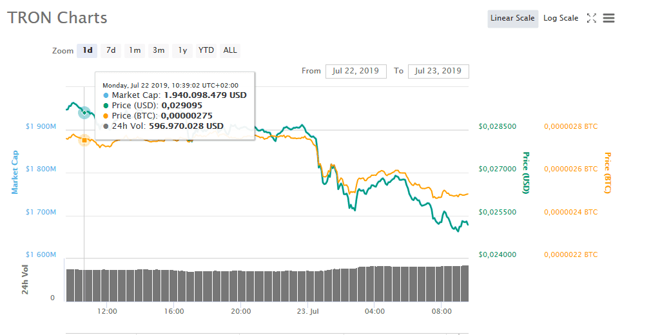Viewport: 651px width, 335px height.
Task: Choose the YTD zoom option
Action: point(206,50)
